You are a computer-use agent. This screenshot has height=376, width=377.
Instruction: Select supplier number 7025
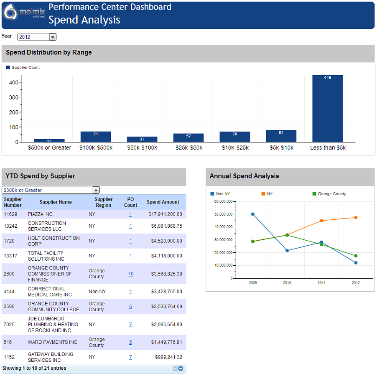[x=9, y=325]
